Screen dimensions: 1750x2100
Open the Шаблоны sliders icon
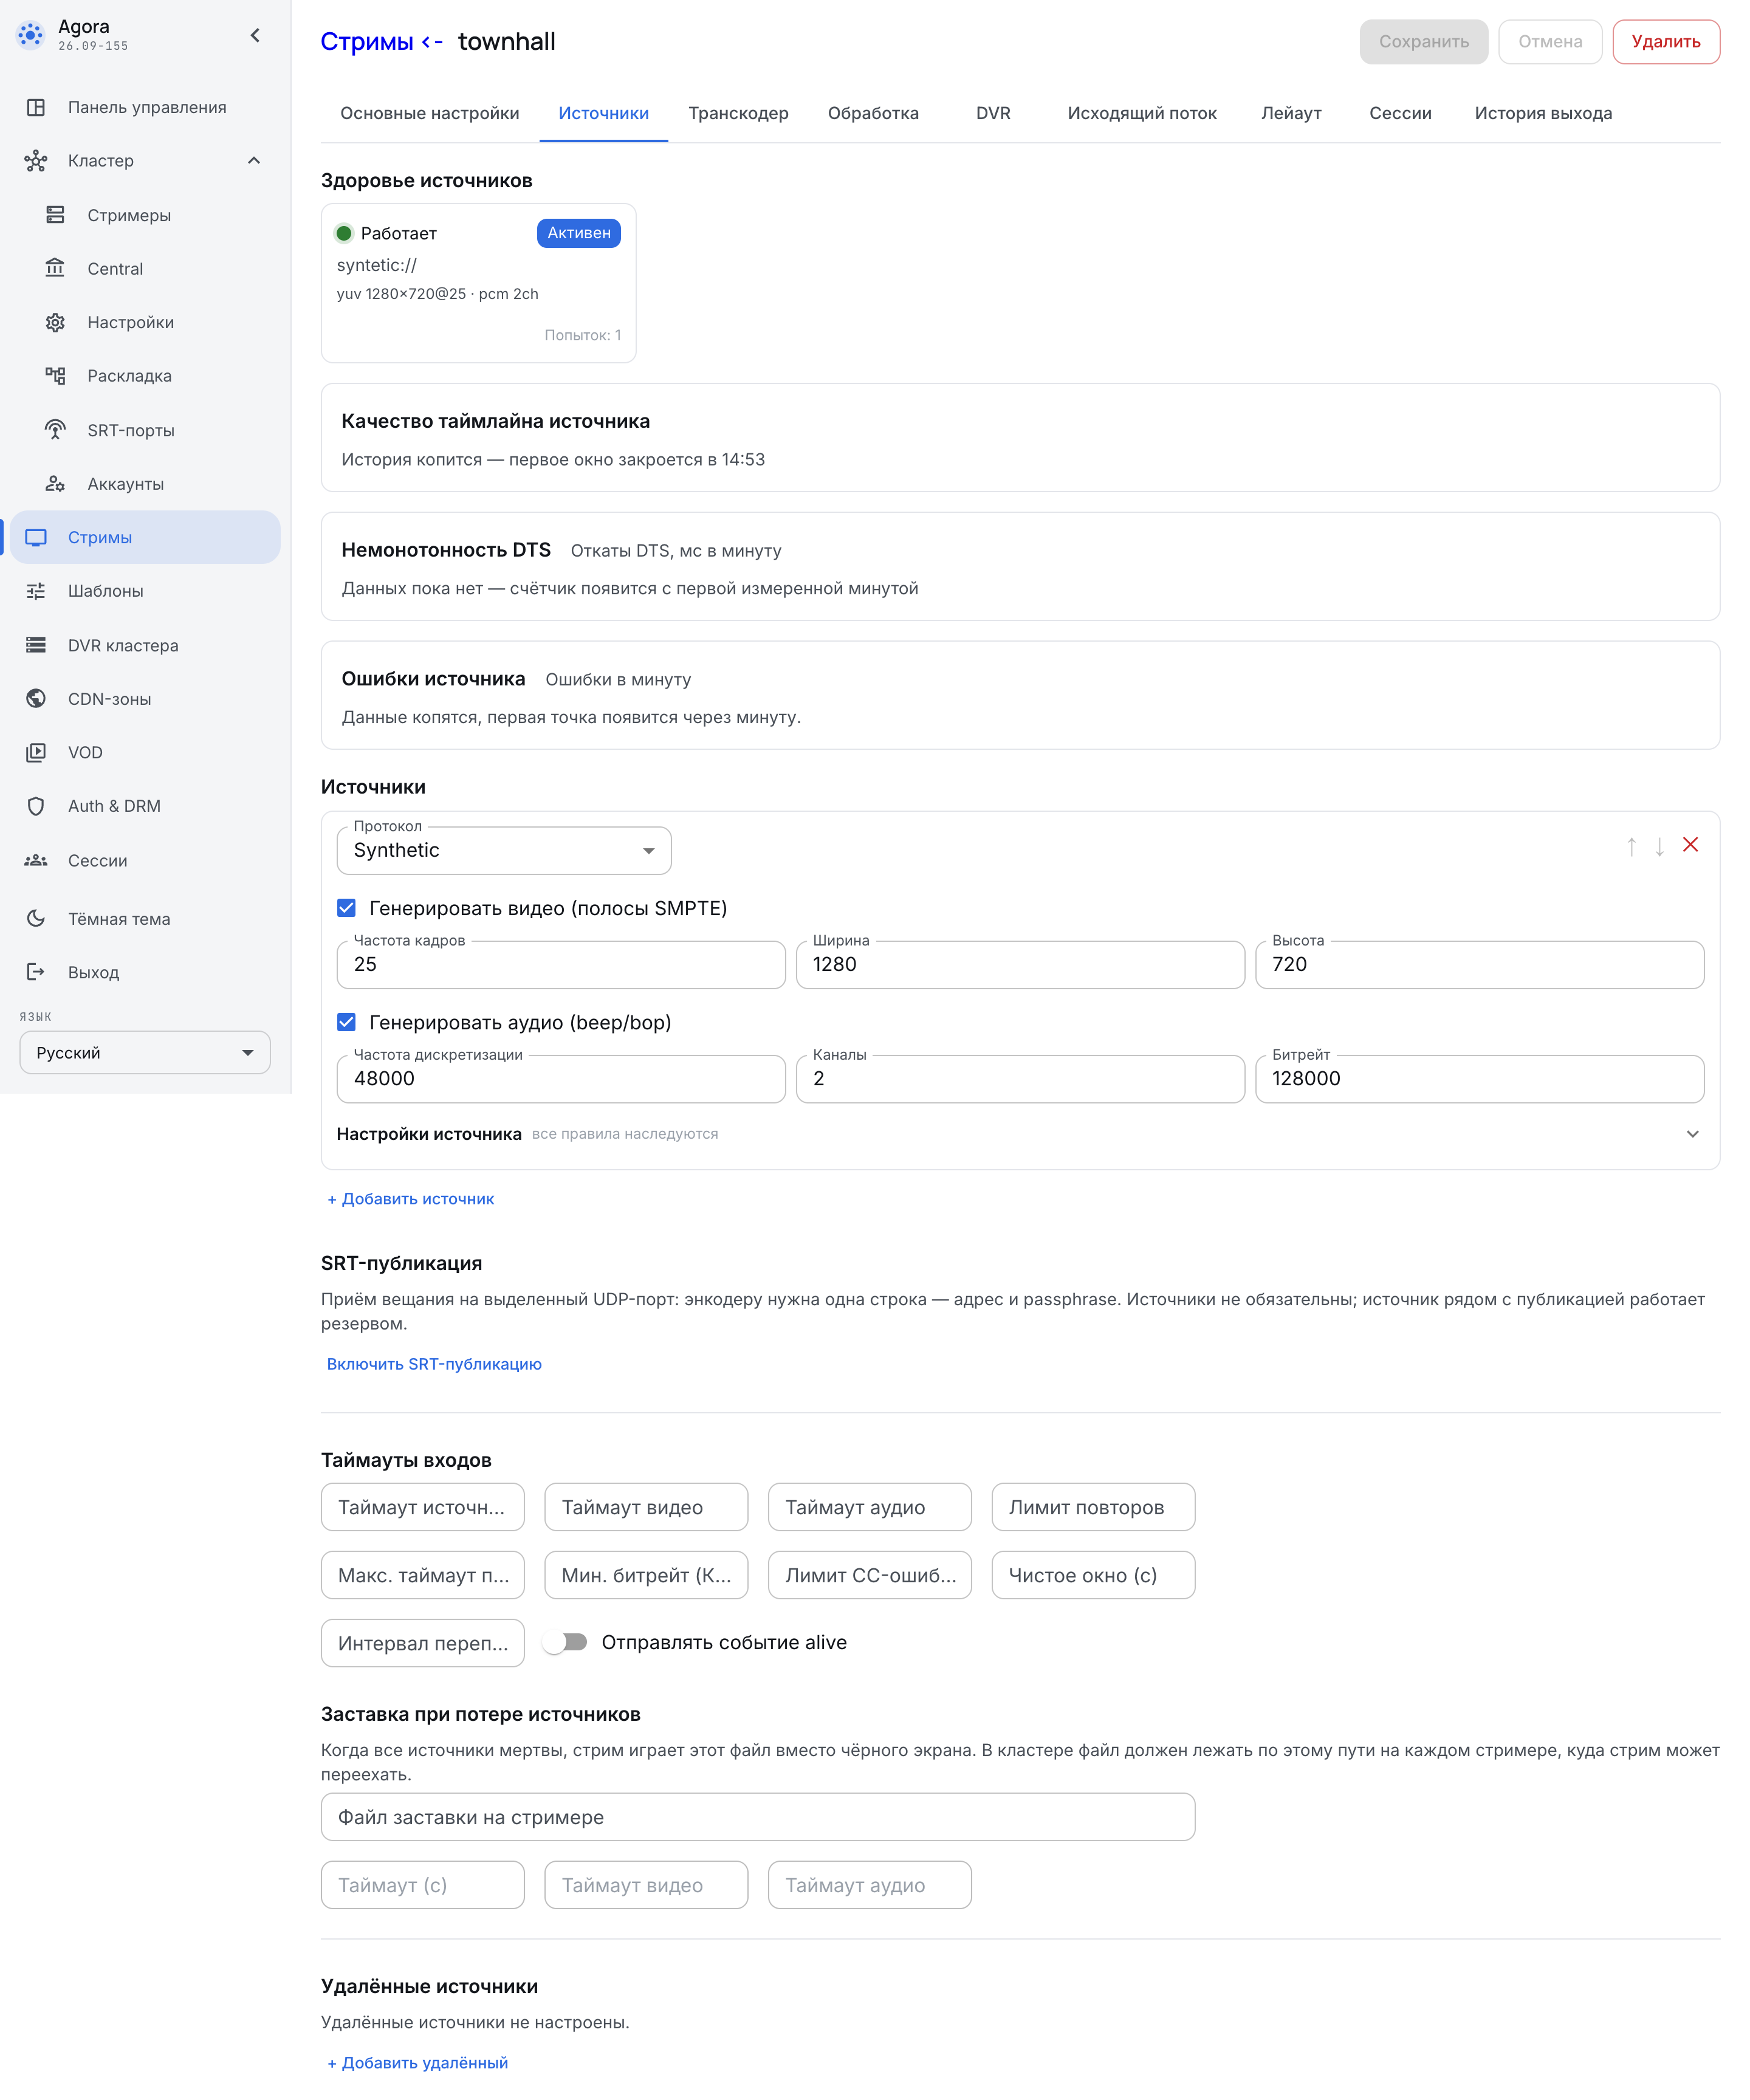click(x=36, y=591)
